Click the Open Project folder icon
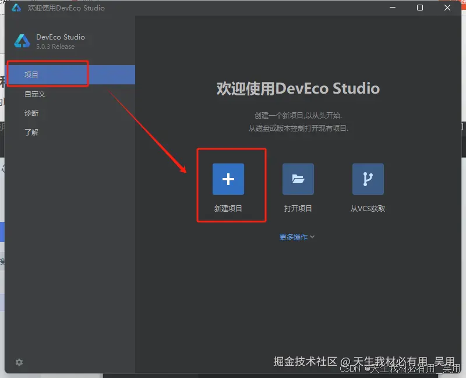Image resolution: width=466 pixels, height=378 pixels. [x=298, y=179]
